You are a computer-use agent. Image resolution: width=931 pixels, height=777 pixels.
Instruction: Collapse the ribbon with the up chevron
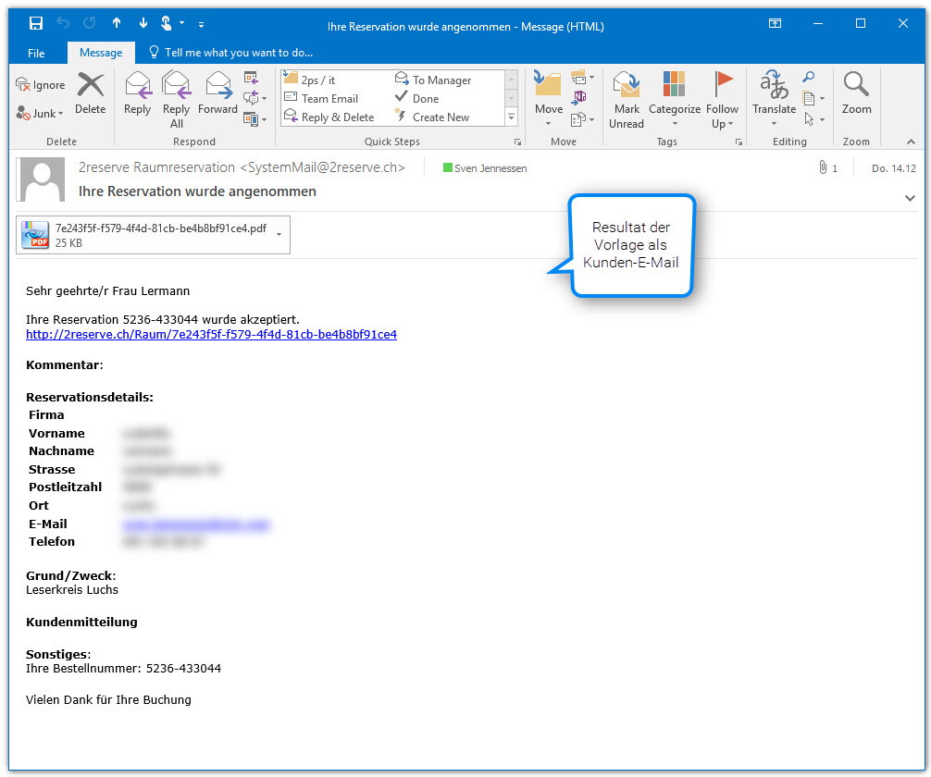click(x=911, y=142)
